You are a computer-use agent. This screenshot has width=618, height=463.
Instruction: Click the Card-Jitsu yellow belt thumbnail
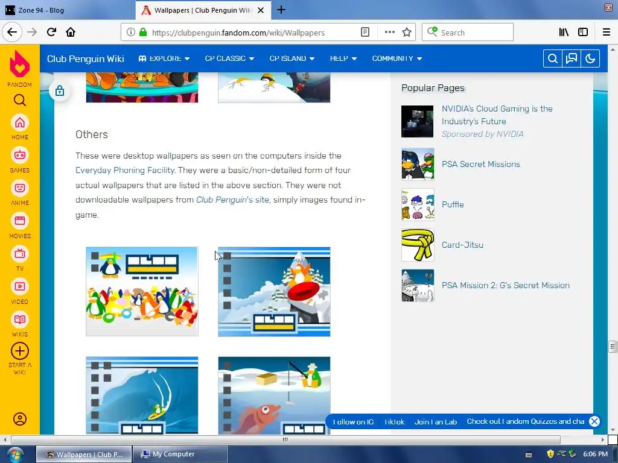[418, 245]
